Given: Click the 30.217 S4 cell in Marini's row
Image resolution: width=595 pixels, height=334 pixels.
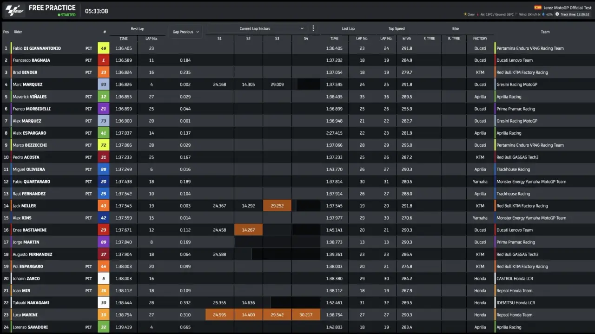Looking at the screenshot, I should coord(306,315).
